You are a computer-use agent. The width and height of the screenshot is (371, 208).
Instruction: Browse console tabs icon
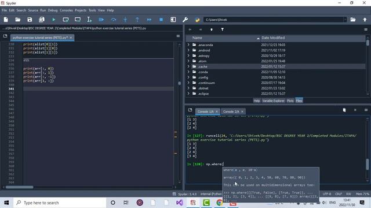(190, 110)
